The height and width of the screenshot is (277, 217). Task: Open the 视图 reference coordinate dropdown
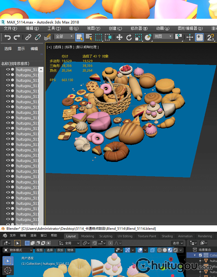[163, 36]
